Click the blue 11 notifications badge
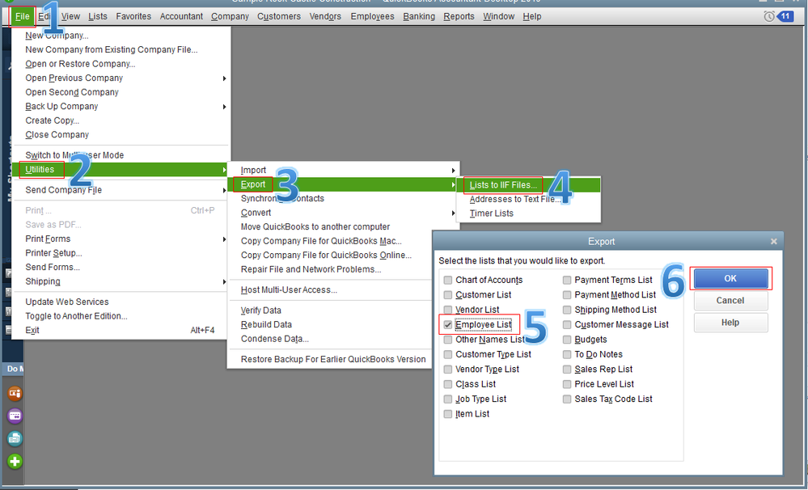This screenshot has height=490, width=808. coord(785,16)
